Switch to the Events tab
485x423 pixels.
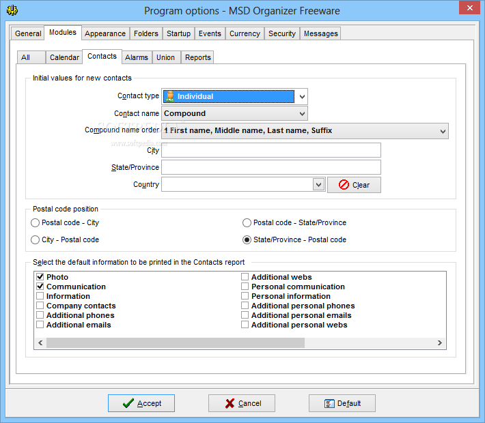click(210, 33)
